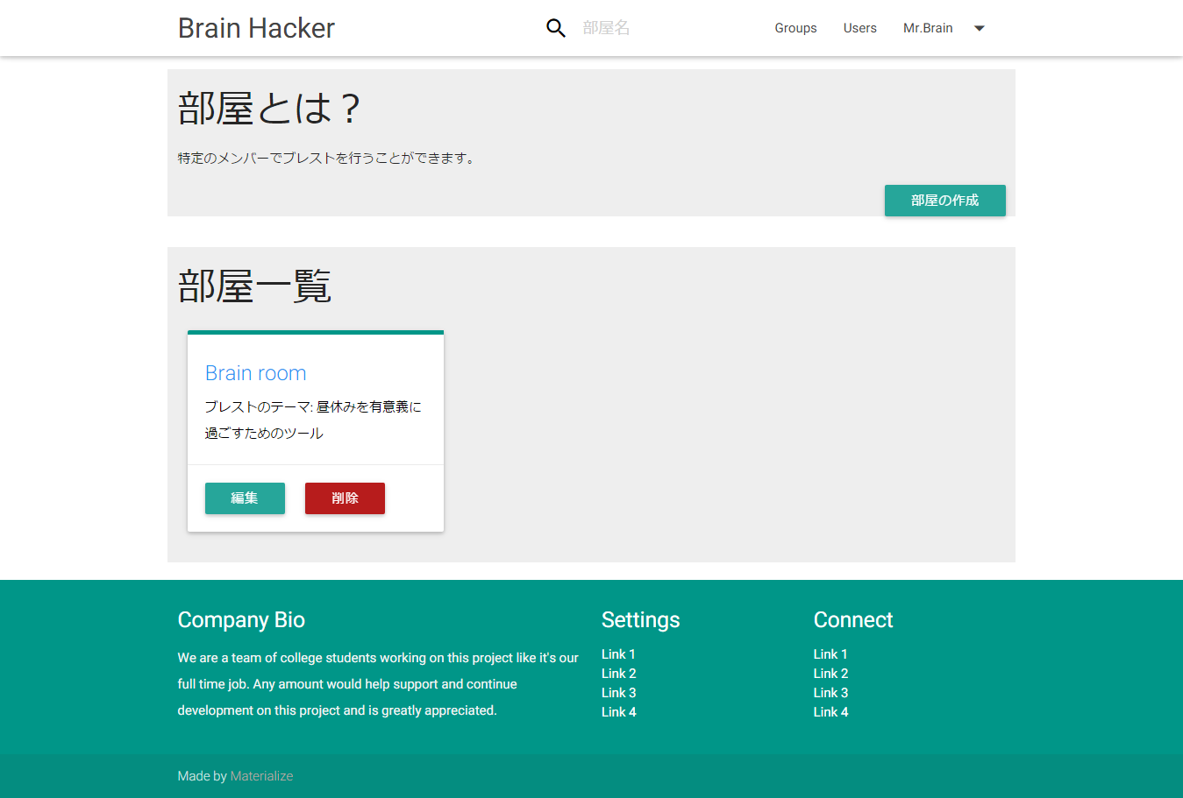Focus the 部屋名 search field
Viewport: 1183px width, 798px height.
(x=659, y=28)
